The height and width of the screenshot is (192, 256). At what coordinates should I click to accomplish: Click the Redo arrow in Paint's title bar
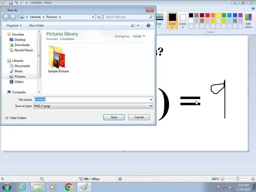coord(21,2)
